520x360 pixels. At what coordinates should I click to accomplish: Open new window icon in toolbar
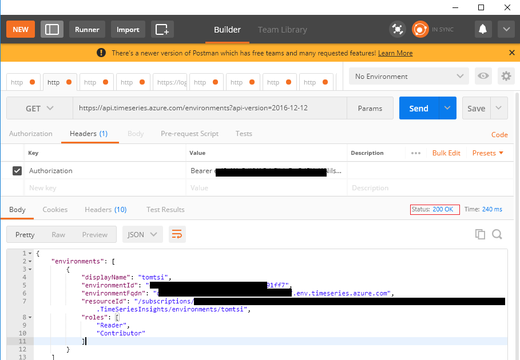click(x=162, y=30)
